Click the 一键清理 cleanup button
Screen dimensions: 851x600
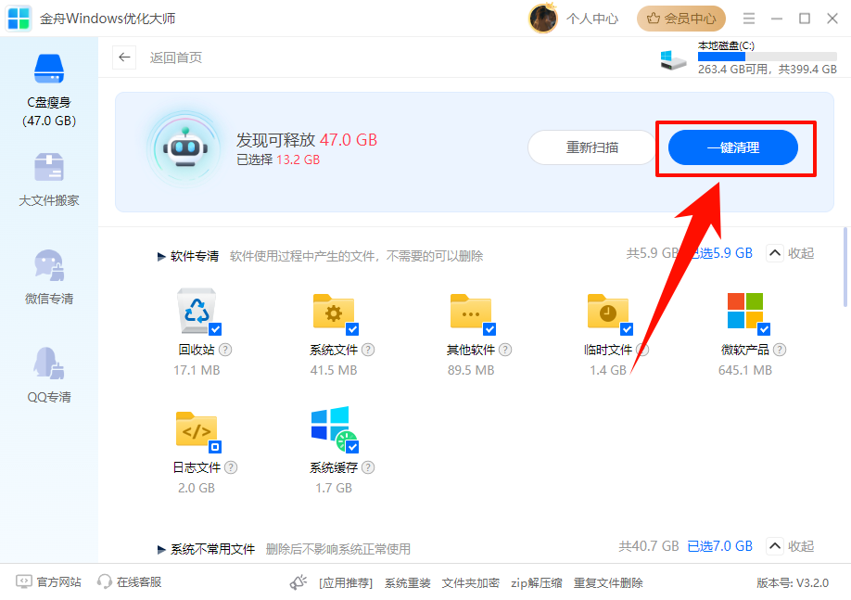[735, 147]
